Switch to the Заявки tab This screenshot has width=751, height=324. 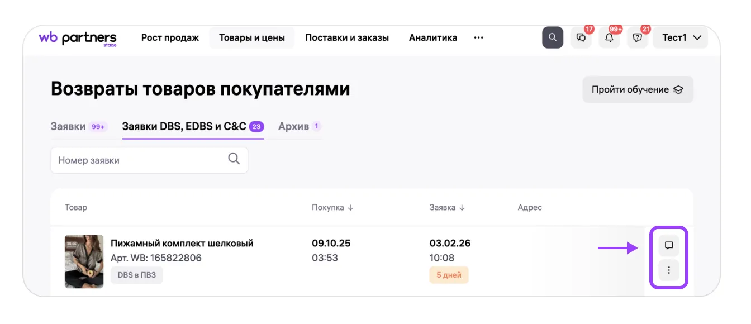(x=69, y=126)
